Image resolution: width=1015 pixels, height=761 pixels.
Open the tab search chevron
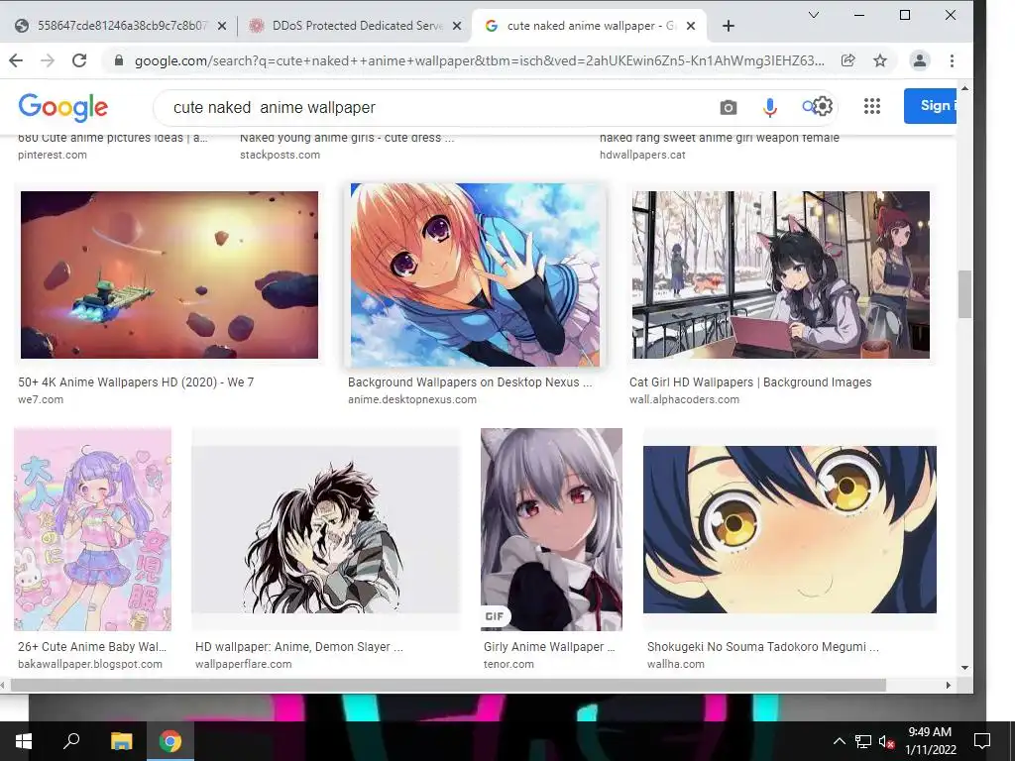[x=814, y=15]
